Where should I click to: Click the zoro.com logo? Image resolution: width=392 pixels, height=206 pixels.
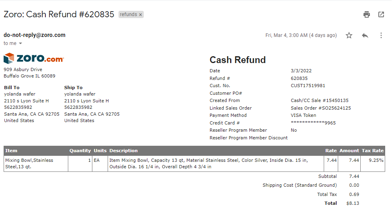[34, 58]
